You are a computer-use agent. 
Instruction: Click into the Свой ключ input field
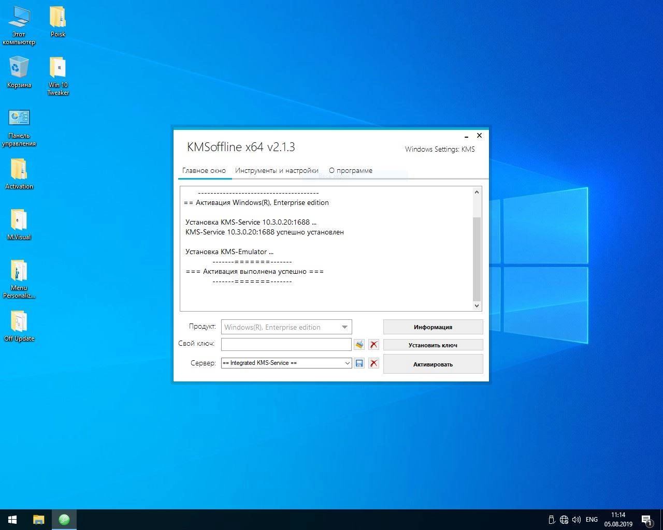click(x=286, y=344)
